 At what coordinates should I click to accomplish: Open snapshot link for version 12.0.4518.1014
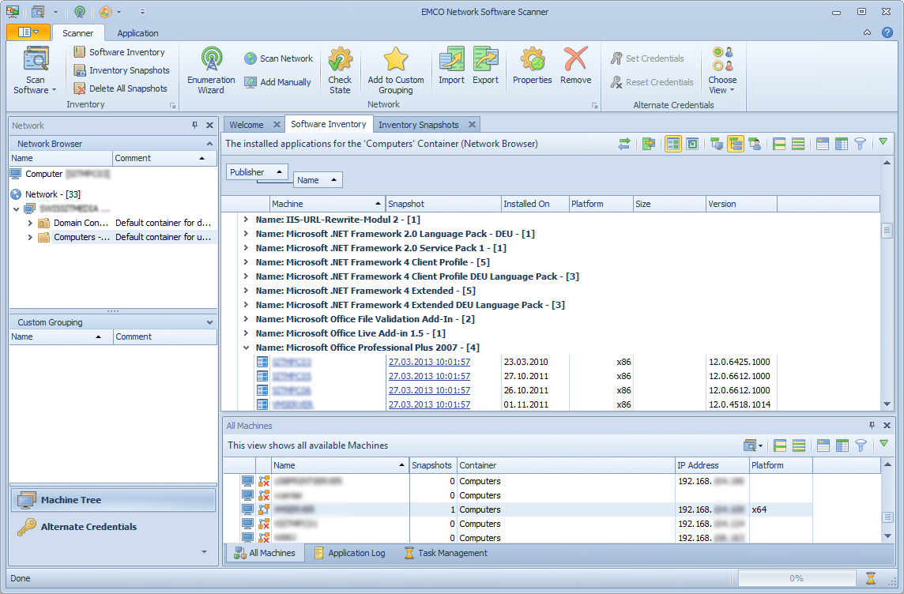[429, 404]
